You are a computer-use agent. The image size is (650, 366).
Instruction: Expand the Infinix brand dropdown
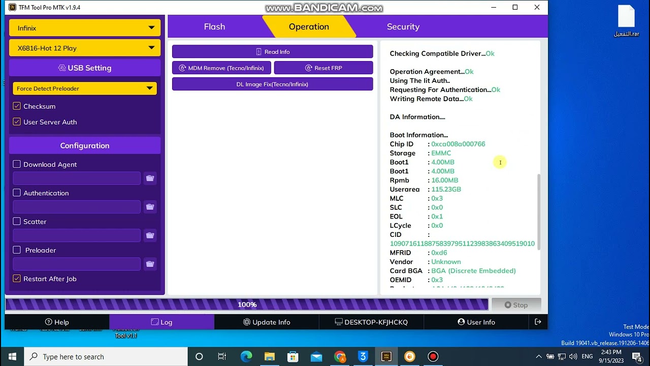[85, 28]
